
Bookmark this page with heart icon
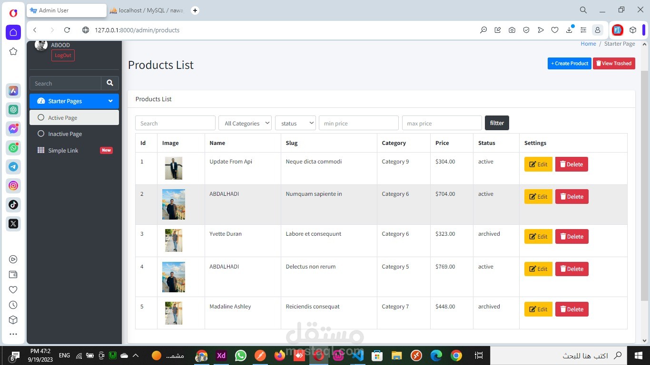(555, 30)
